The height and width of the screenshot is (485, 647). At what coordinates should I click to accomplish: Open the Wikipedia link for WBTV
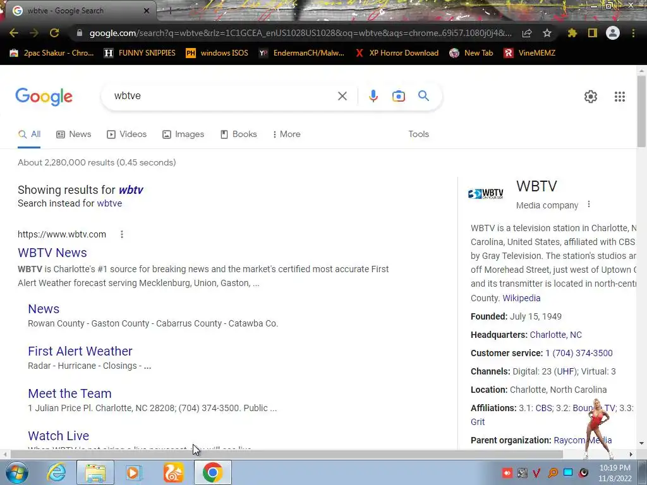pos(521,298)
